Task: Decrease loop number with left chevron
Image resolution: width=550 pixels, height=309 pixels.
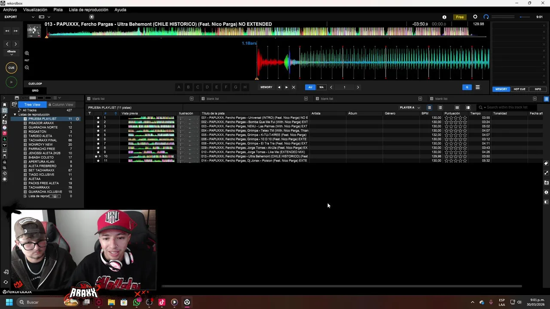Action: [331, 87]
